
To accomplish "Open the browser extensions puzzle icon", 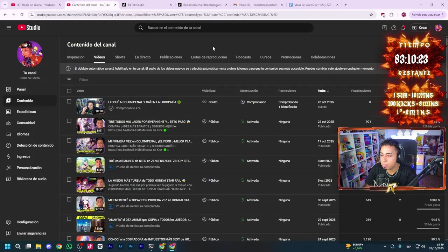I will coord(391,15).
